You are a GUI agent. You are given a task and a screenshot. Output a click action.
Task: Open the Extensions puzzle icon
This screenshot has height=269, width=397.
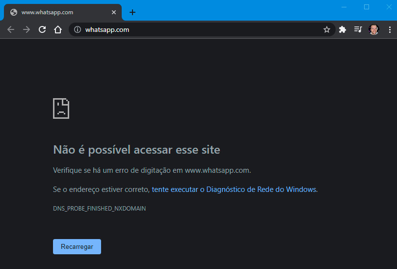pyautogui.click(x=343, y=29)
